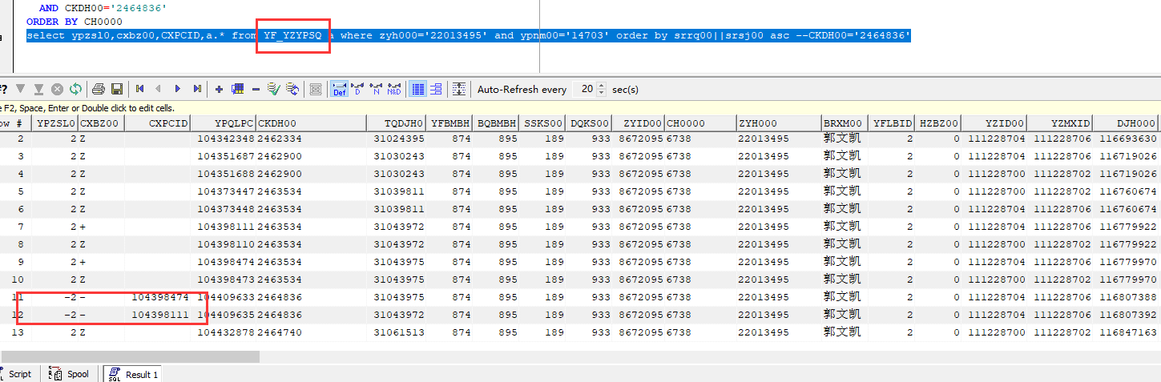Switch to grid view layout toggle
The image size is (1161, 382).
click(417, 89)
